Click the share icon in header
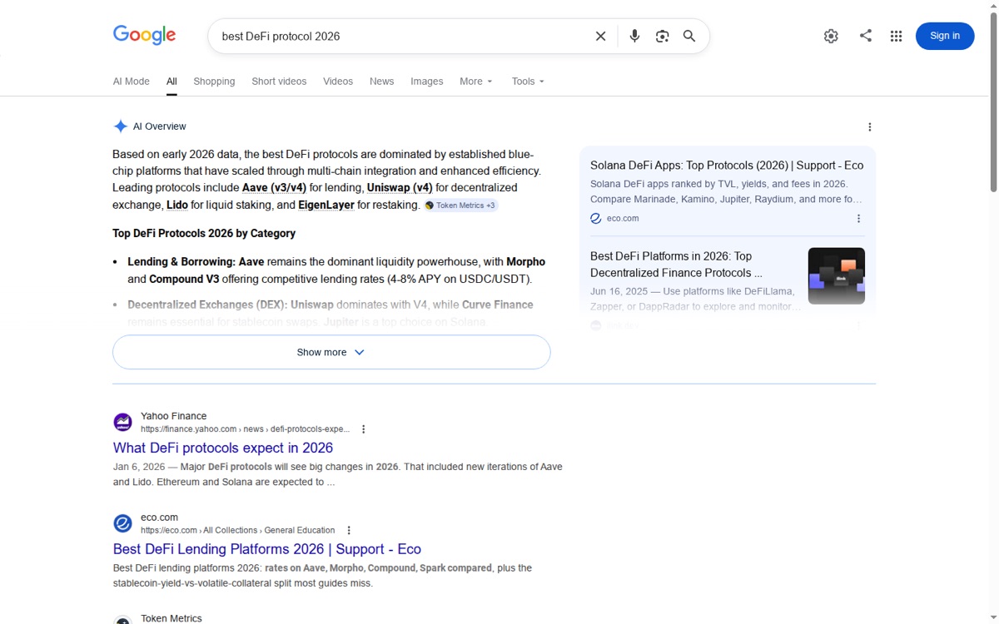Screen dimensions: 999x624 (x=866, y=36)
